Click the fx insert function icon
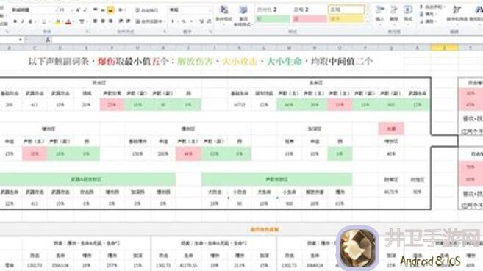The image size is (483, 271). pos(48,40)
